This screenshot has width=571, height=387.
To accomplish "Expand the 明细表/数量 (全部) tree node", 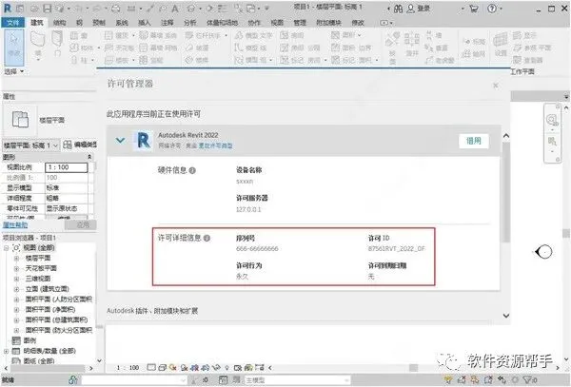I will pos(7,352).
